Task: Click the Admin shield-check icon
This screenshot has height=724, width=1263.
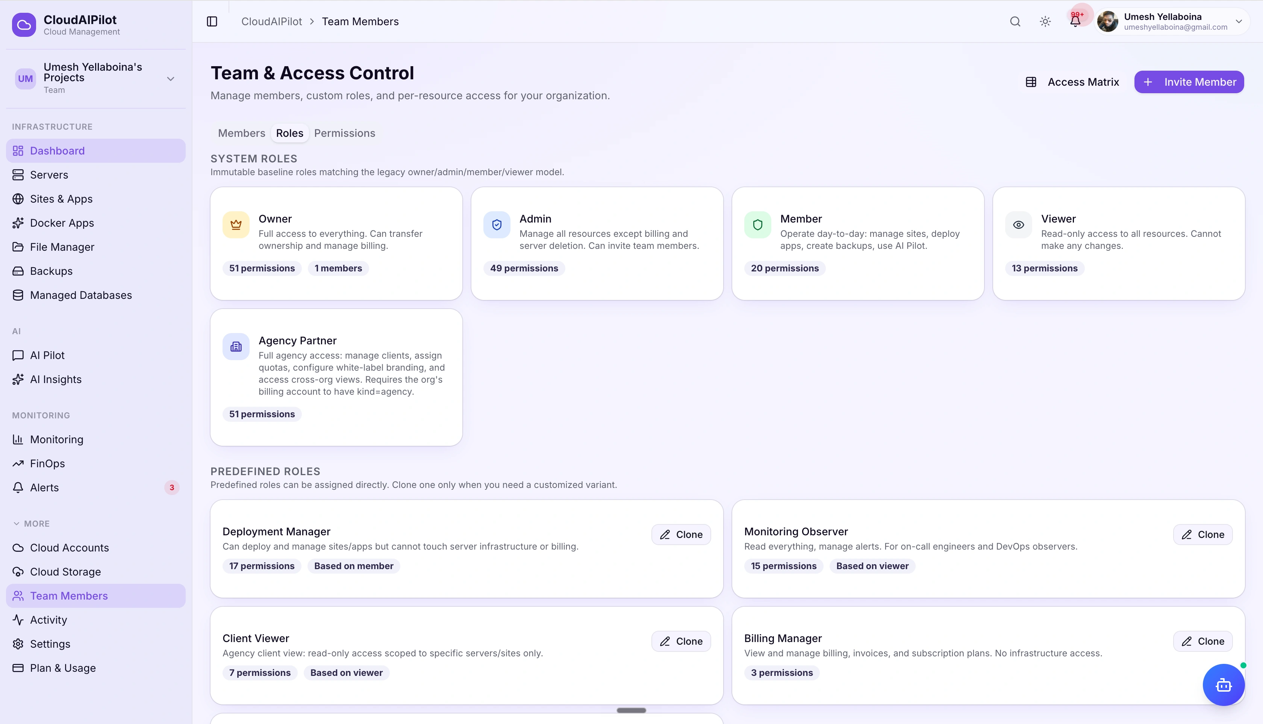Action: (x=497, y=225)
